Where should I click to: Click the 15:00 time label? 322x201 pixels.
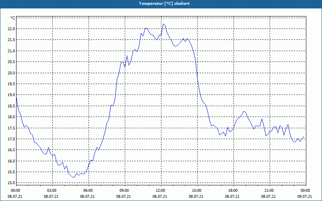[x=197, y=191]
